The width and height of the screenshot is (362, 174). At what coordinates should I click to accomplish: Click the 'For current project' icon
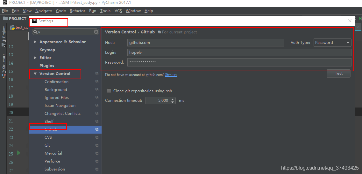pos(159,32)
